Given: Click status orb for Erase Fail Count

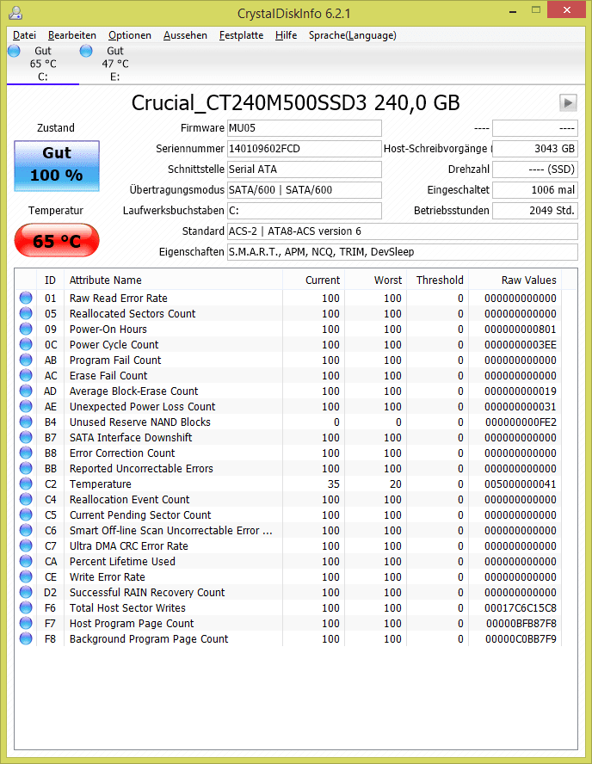Looking at the screenshot, I should 26,375.
